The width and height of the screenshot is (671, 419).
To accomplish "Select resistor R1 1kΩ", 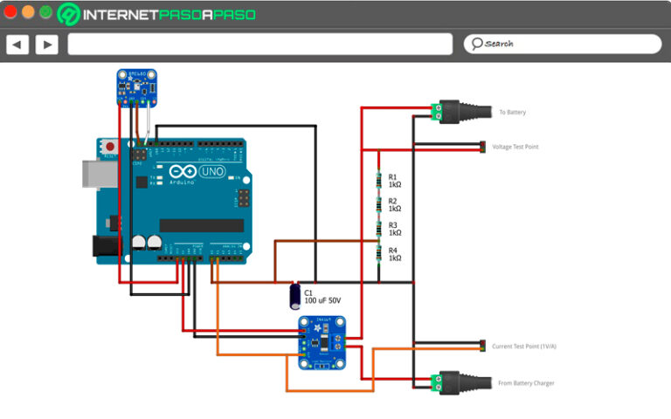I will 378,180.
